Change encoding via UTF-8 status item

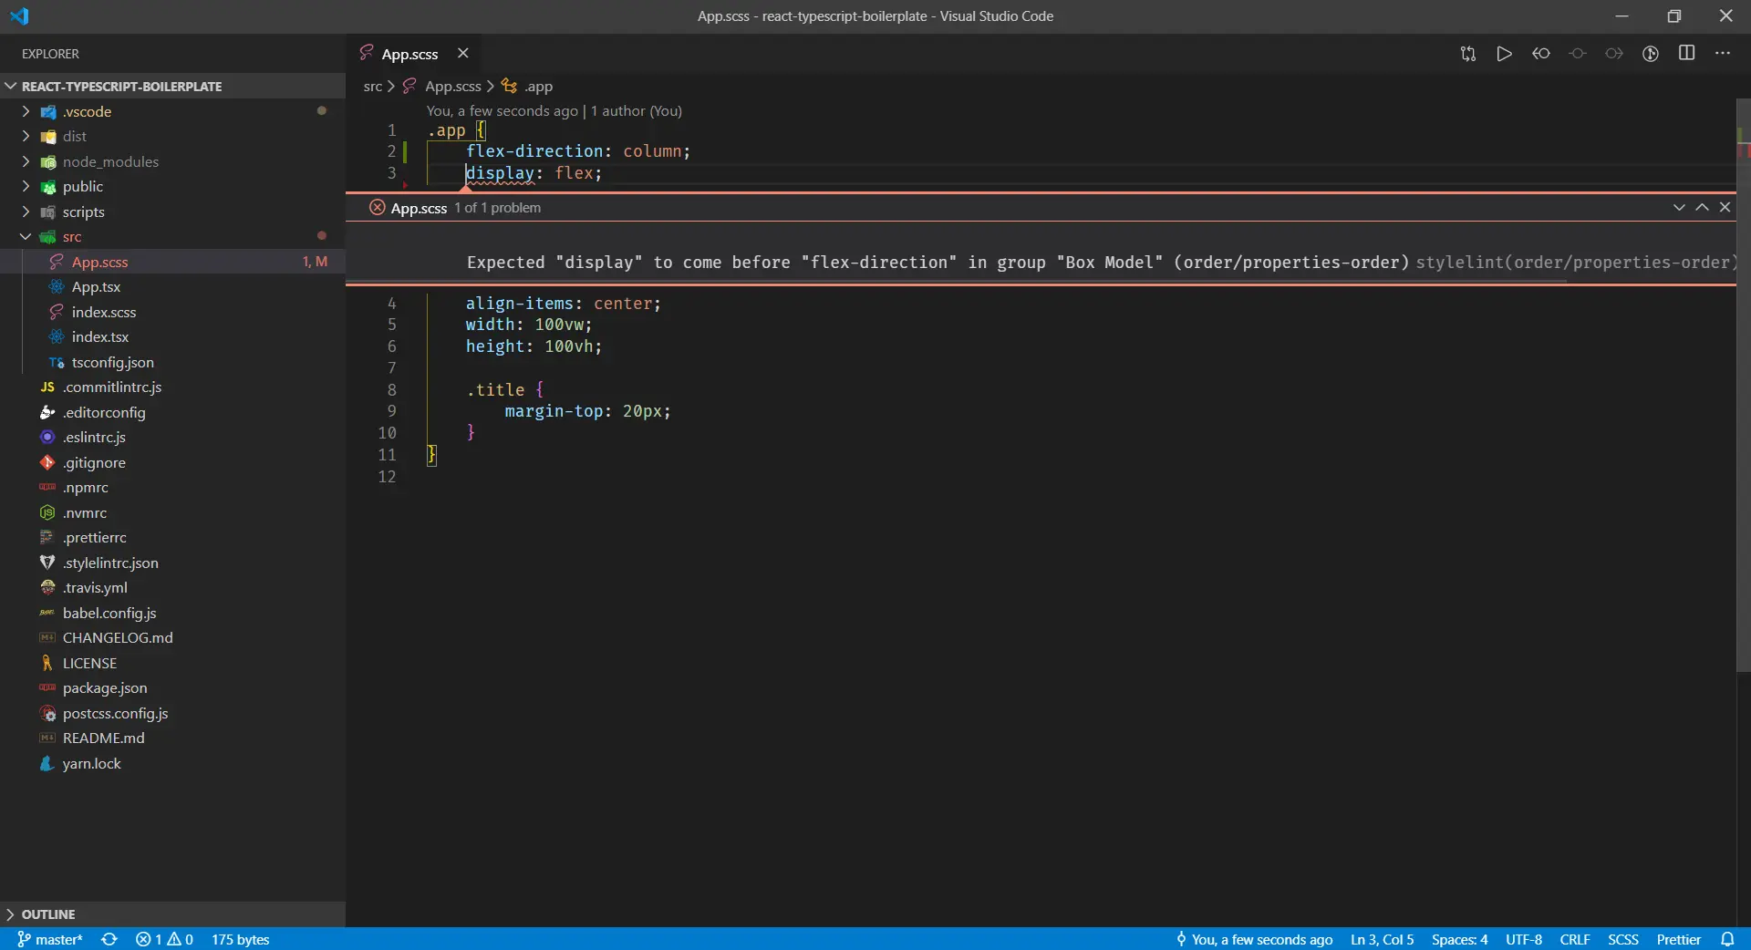(x=1524, y=939)
